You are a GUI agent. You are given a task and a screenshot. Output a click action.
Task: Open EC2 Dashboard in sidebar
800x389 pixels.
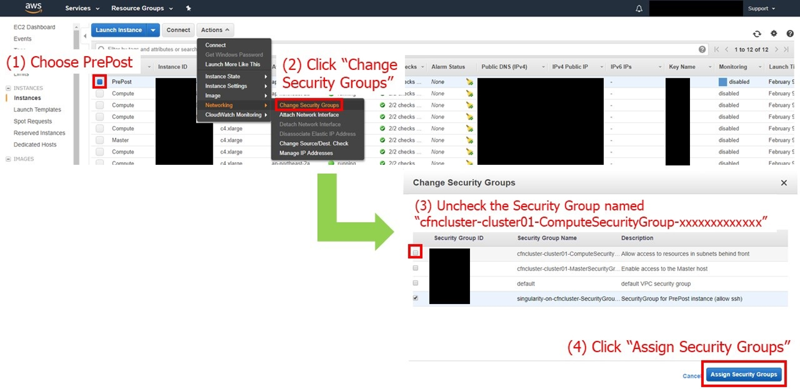(34, 27)
